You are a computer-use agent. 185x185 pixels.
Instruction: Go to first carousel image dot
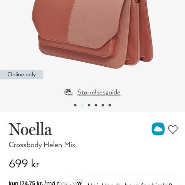point(75,105)
